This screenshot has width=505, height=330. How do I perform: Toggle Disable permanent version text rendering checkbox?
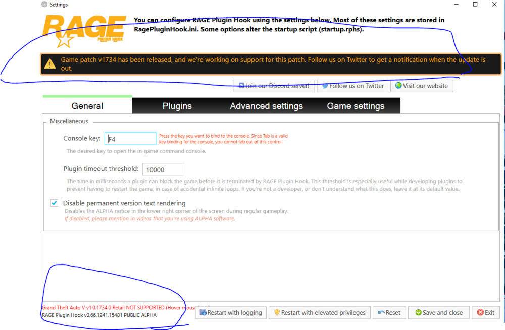tap(54, 203)
